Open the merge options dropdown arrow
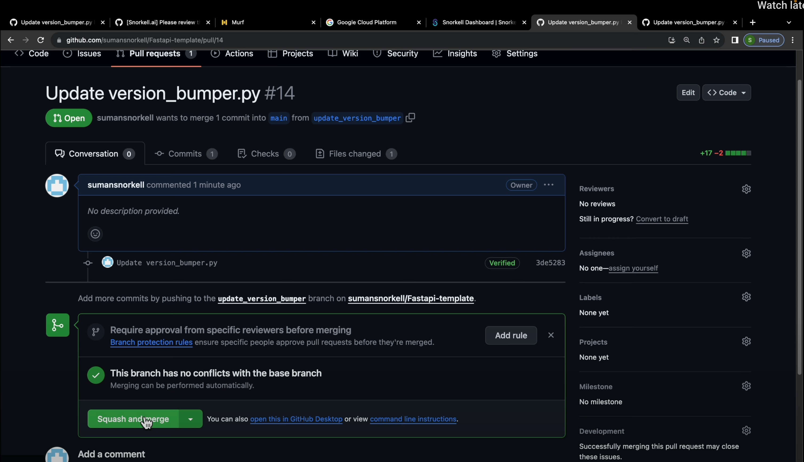The width and height of the screenshot is (804, 462). click(x=190, y=419)
